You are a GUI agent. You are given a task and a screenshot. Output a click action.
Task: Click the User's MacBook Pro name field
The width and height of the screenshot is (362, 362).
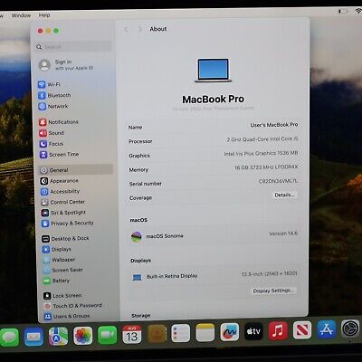274,125
